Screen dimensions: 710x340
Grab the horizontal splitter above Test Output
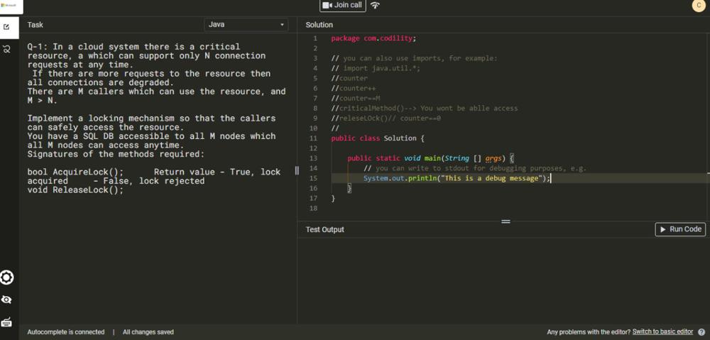click(x=506, y=221)
